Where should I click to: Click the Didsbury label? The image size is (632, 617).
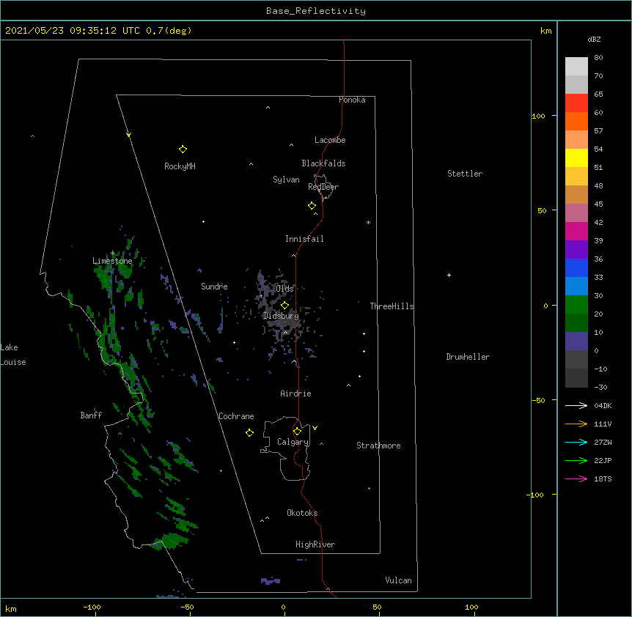[281, 316]
